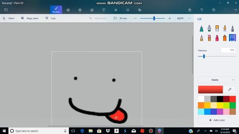
Task: Toggle 3D view
Action: click(120, 18)
